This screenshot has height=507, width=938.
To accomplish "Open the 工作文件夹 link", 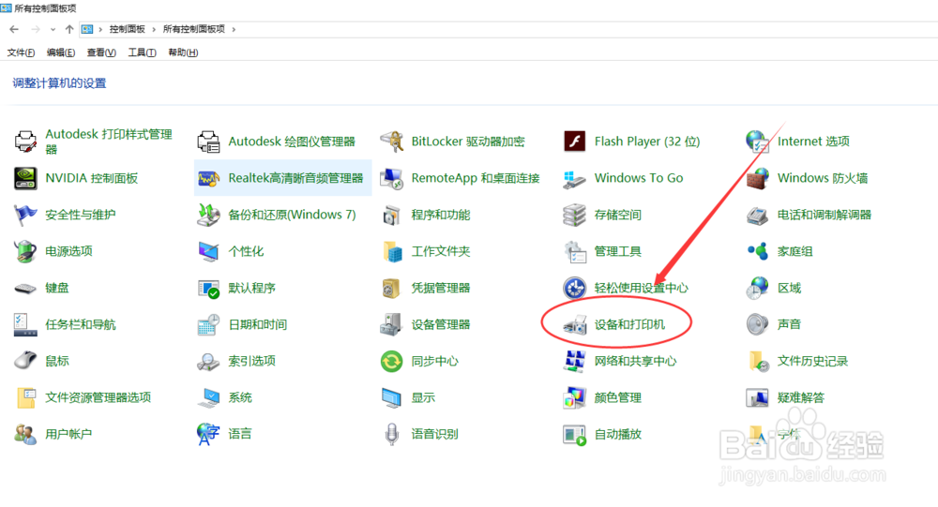I will (x=441, y=251).
